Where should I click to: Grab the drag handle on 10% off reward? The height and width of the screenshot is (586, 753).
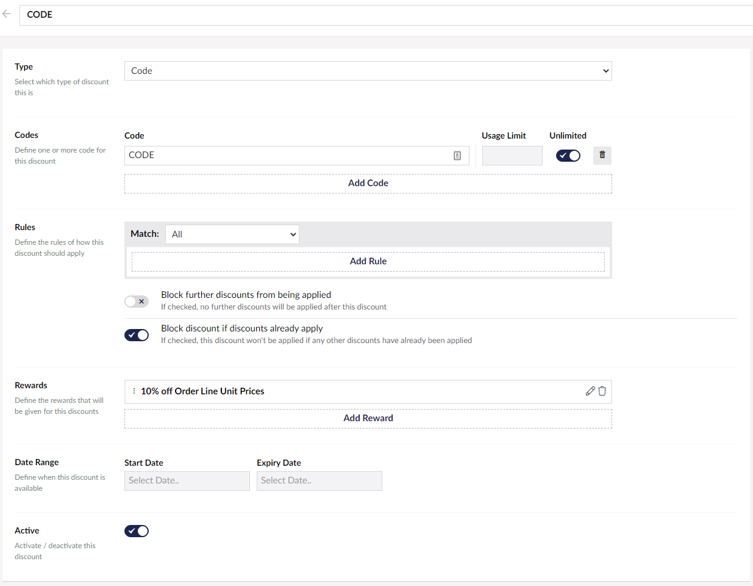(x=134, y=391)
